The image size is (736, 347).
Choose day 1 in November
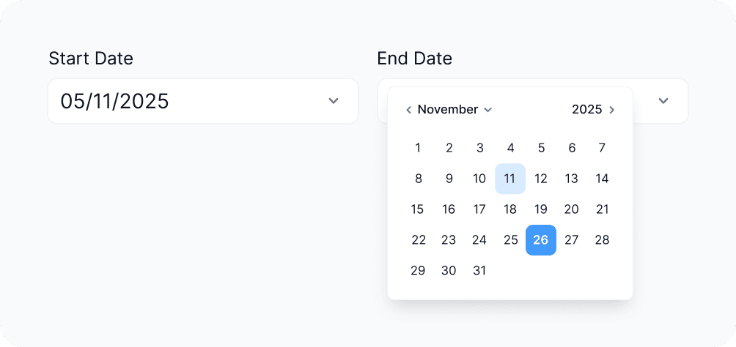click(x=418, y=148)
